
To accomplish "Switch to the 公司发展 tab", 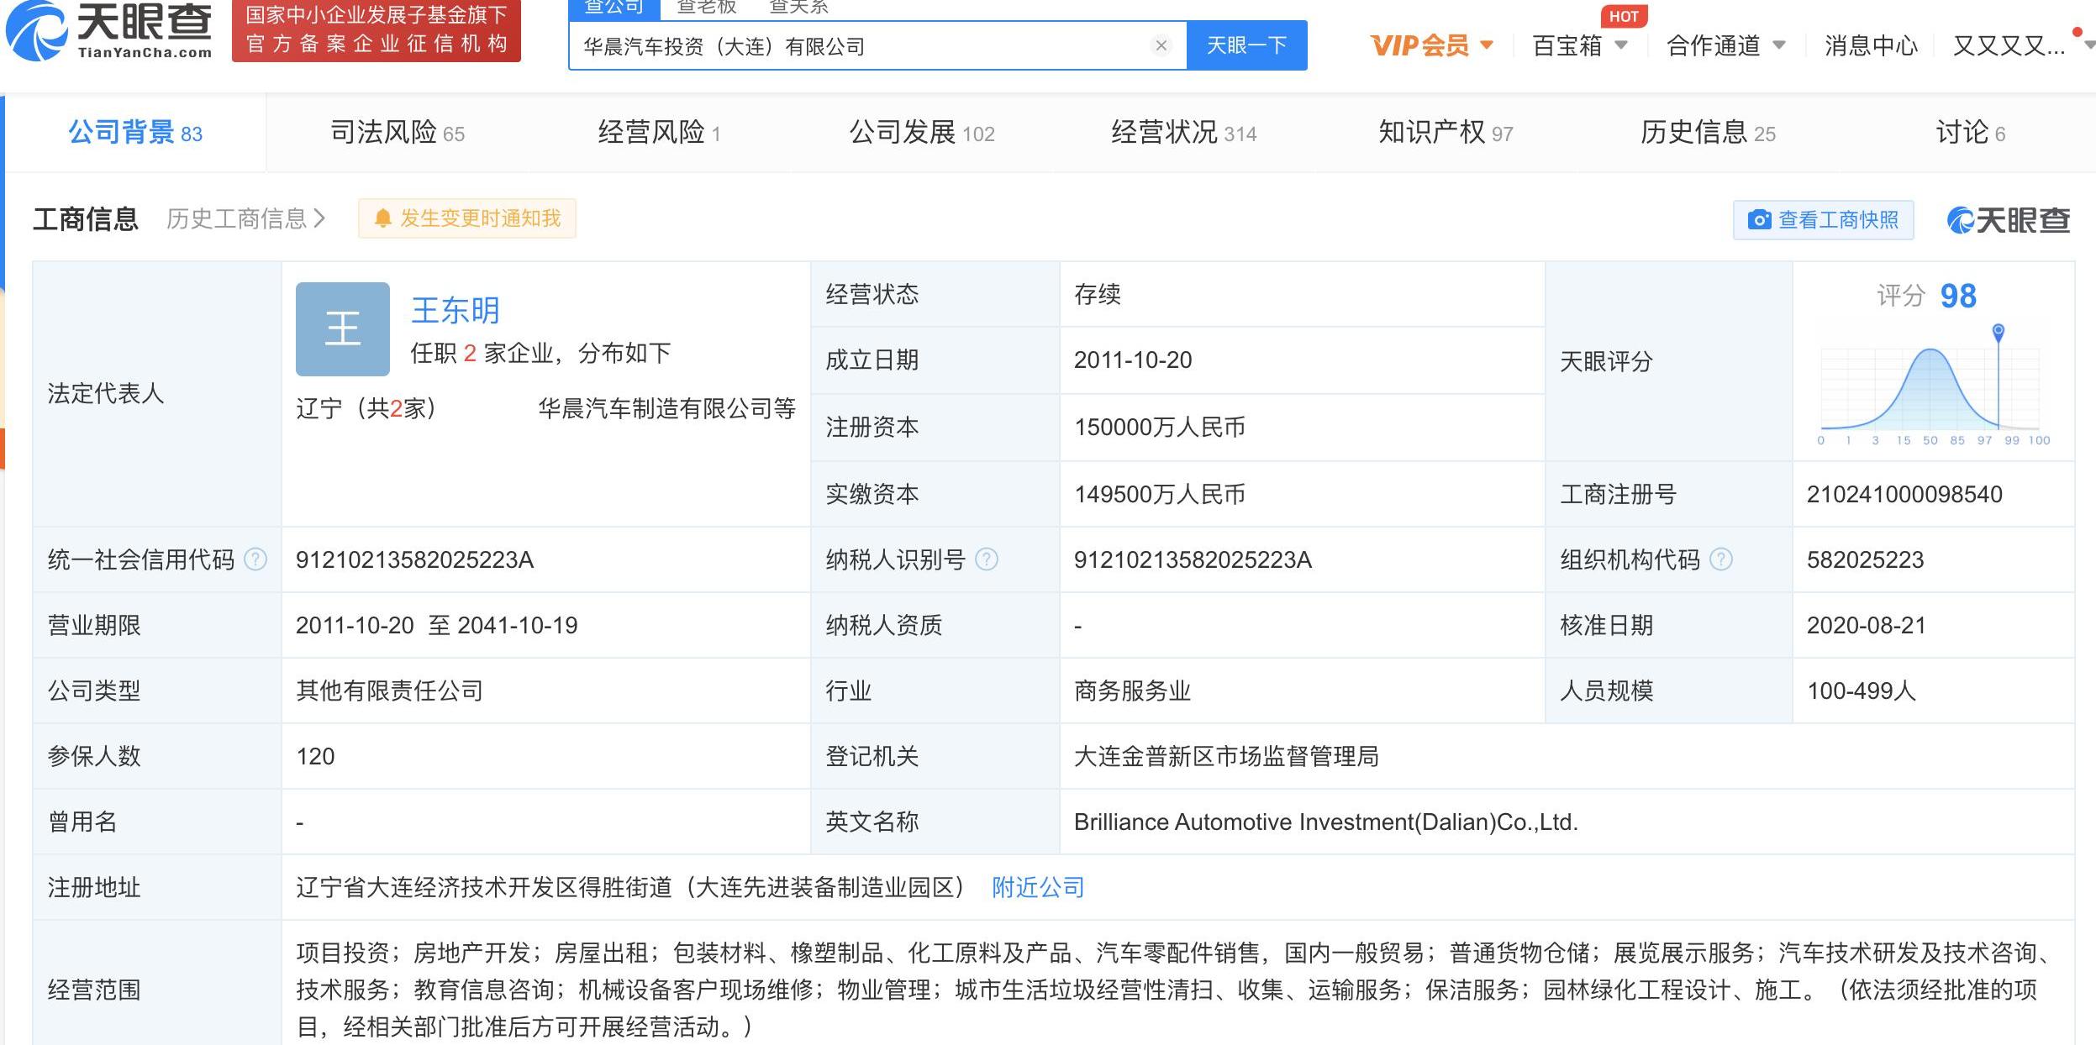I will click(922, 133).
